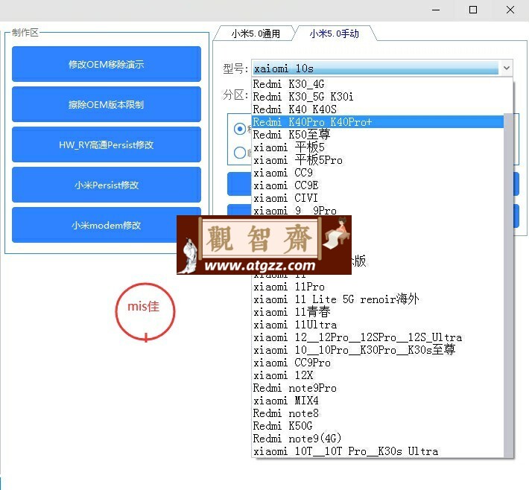Select xiaomi 11青春 entry
This screenshot has width=529, height=490.
coord(378,312)
